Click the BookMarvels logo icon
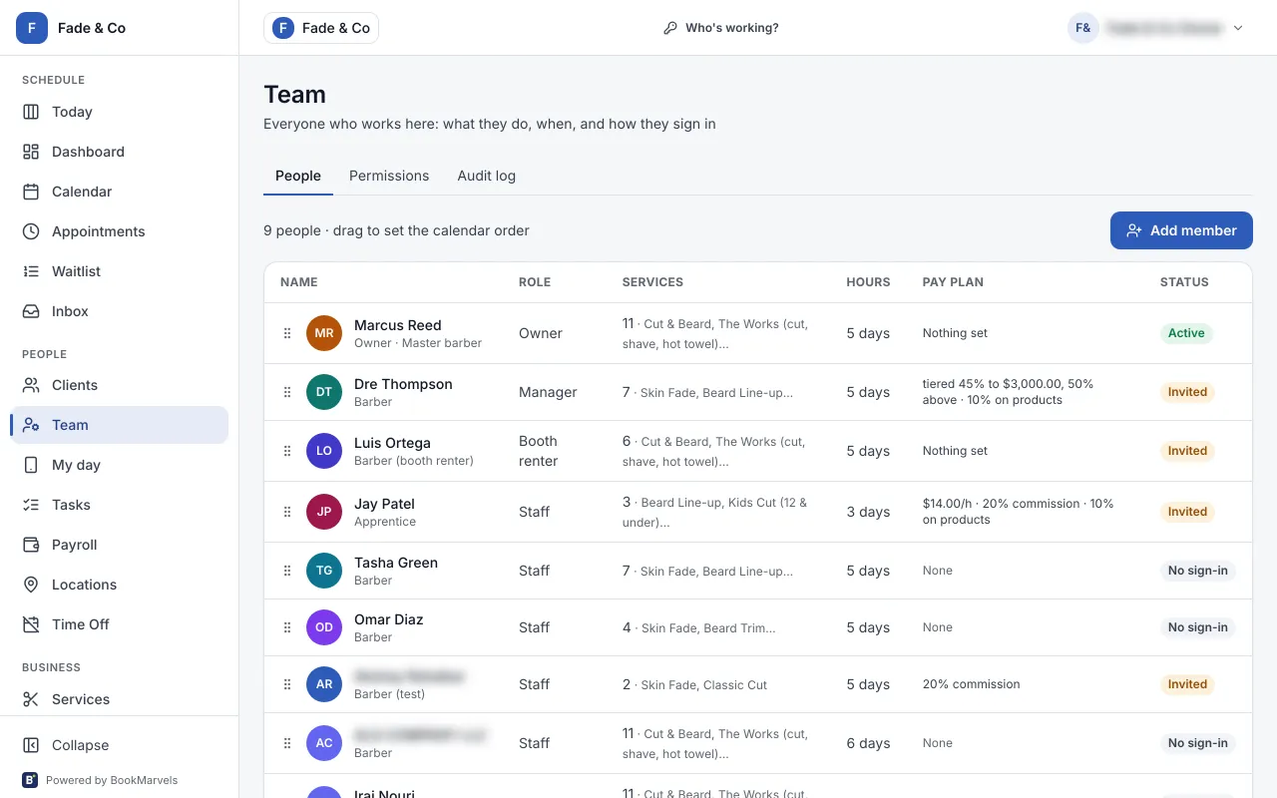 coord(30,780)
